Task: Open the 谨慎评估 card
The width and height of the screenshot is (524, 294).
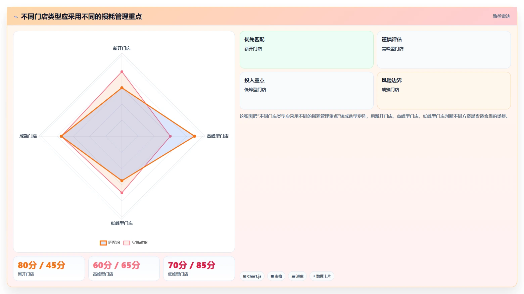Action: point(444,50)
